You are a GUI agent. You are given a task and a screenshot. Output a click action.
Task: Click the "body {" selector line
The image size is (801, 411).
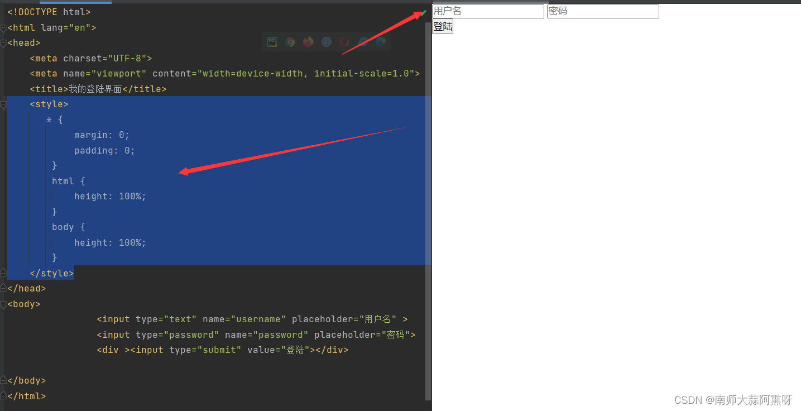tap(69, 227)
